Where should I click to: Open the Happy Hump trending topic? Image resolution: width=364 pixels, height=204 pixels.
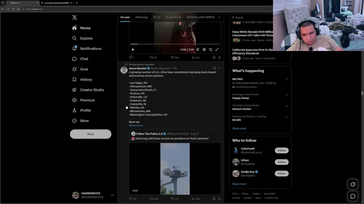point(241,98)
